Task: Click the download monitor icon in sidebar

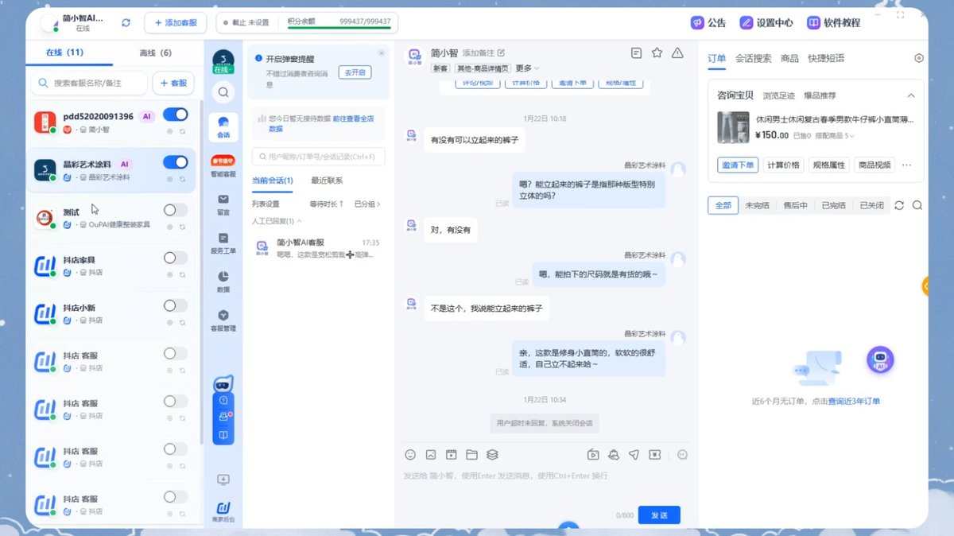Action: tap(223, 480)
